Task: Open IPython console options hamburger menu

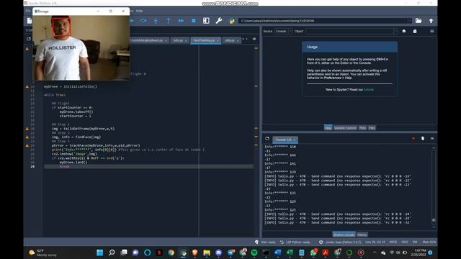Action: (x=432, y=138)
